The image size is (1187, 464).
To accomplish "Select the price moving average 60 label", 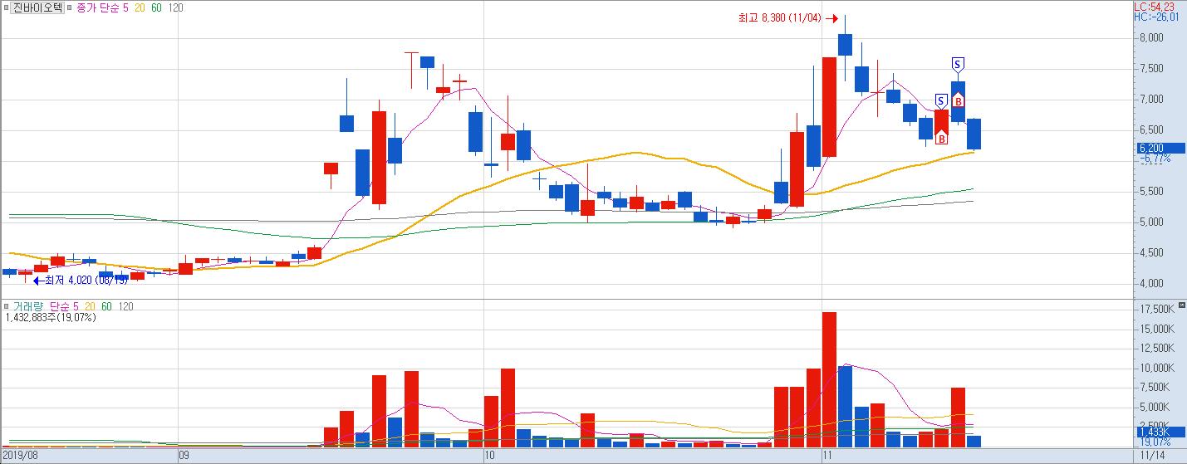I will point(156,7).
